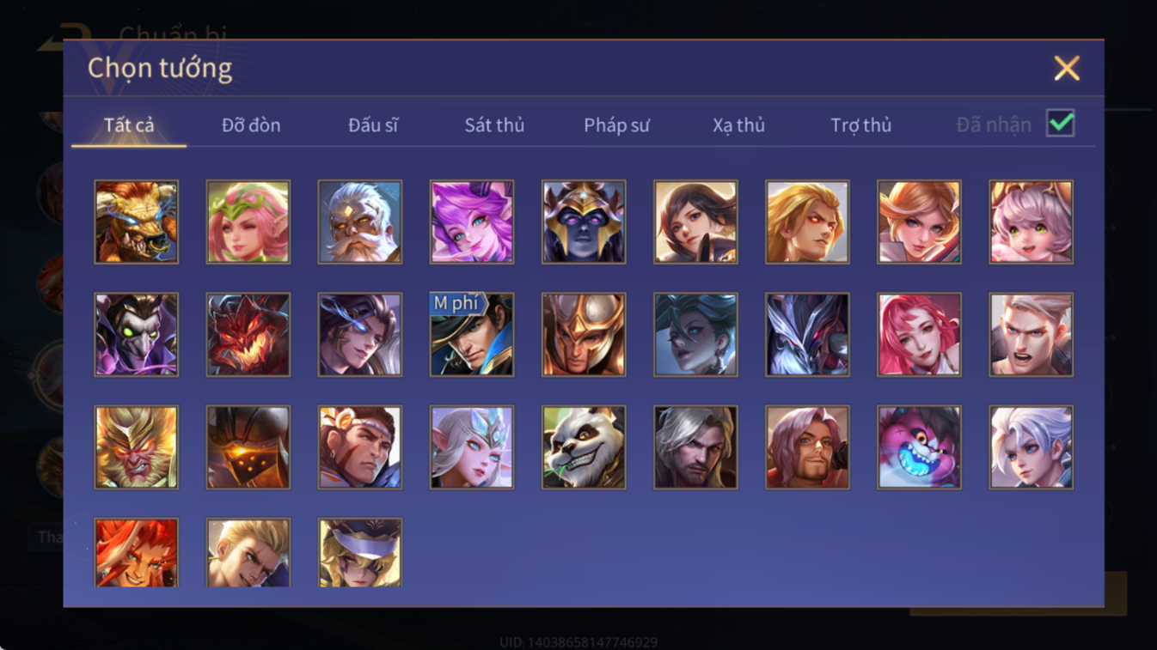Select the golden bull hero portrait

tap(137, 222)
